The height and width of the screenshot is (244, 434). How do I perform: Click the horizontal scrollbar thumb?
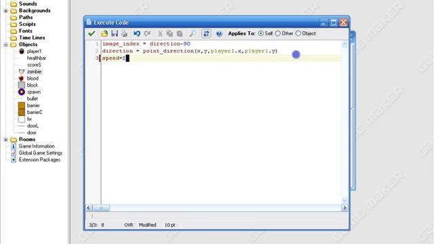(x=101, y=208)
